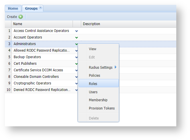This screenshot has height=140, width=190.
Task: Click the green Create plus icon
Action: tap(21, 17)
